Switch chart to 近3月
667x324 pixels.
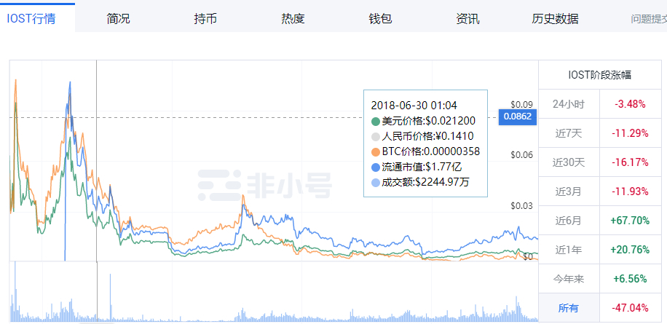[569, 191]
